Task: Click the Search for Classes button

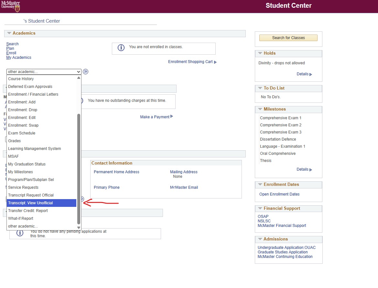Action: [288, 38]
